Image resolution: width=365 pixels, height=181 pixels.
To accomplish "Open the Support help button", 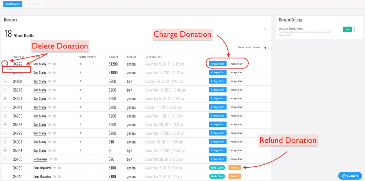I will tap(350, 176).
